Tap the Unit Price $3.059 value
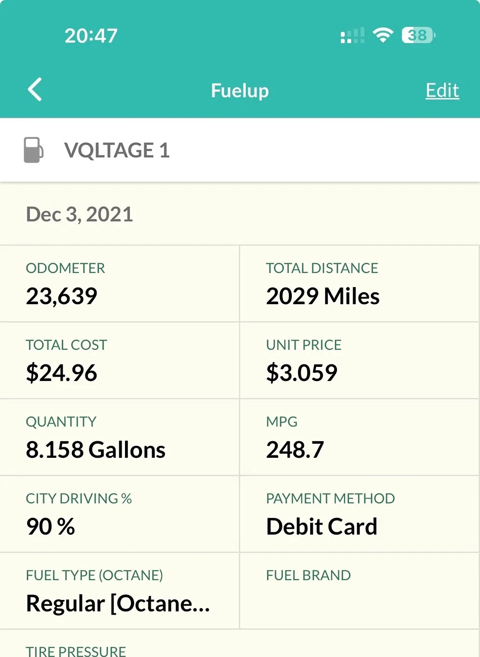This screenshot has height=657, width=480. click(x=301, y=372)
